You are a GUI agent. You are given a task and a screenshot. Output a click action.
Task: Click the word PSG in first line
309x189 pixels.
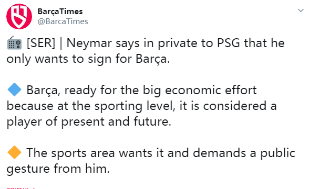coord(229,43)
